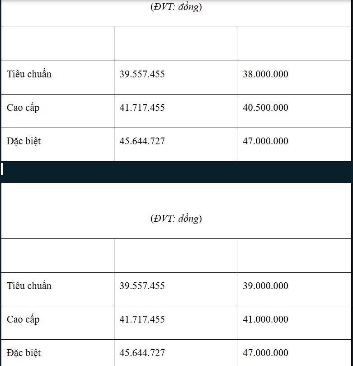Select Tiêu chuẩn in upper table

point(29,74)
